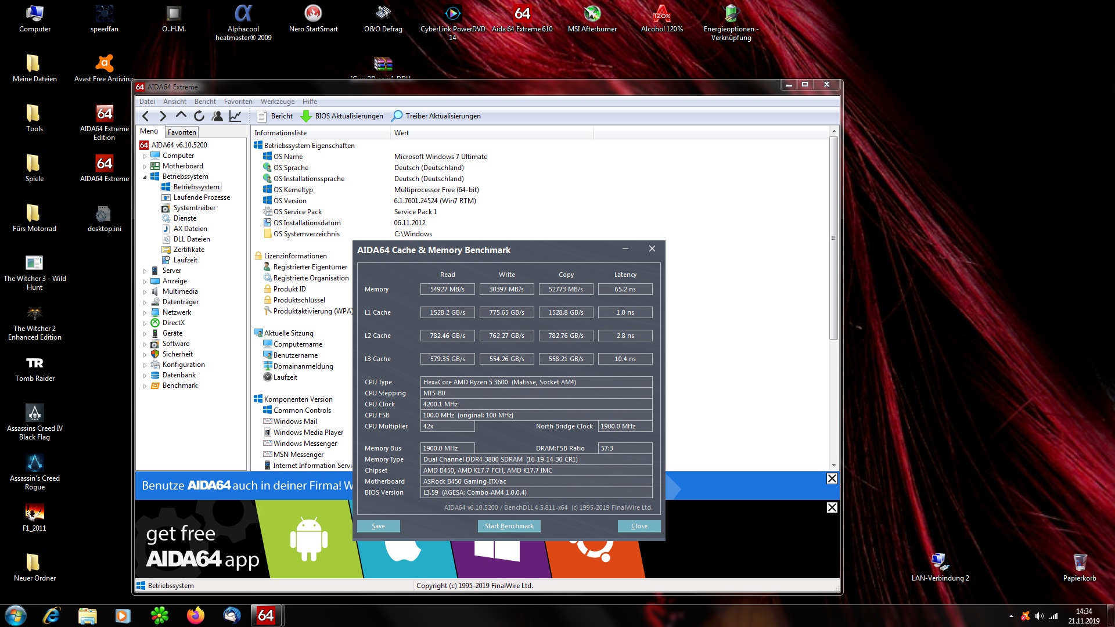This screenshot has height=627, width=1115.
Task: Collapse the Betriebssystem tree branch
Action: 146,176
